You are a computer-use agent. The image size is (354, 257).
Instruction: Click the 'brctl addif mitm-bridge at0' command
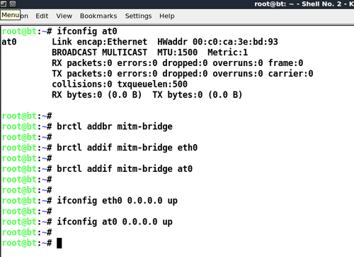(x=125, y=169)
